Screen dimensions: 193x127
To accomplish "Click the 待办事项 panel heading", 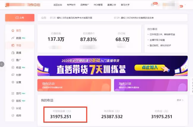I will coord(152,29).
